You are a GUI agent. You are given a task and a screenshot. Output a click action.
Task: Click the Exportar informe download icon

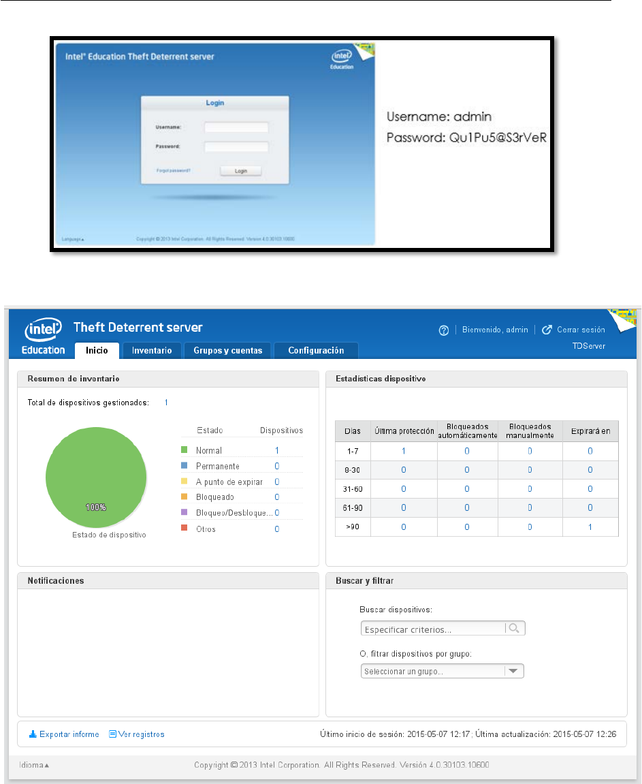33,734
